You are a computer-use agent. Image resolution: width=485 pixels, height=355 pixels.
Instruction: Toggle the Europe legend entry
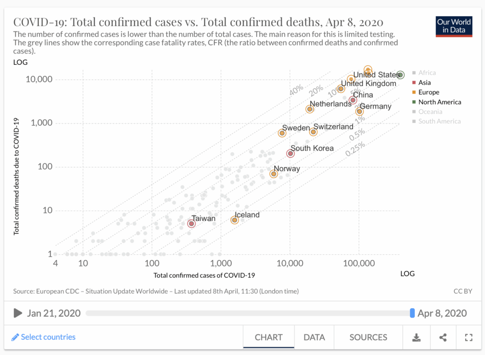[428, 92]
